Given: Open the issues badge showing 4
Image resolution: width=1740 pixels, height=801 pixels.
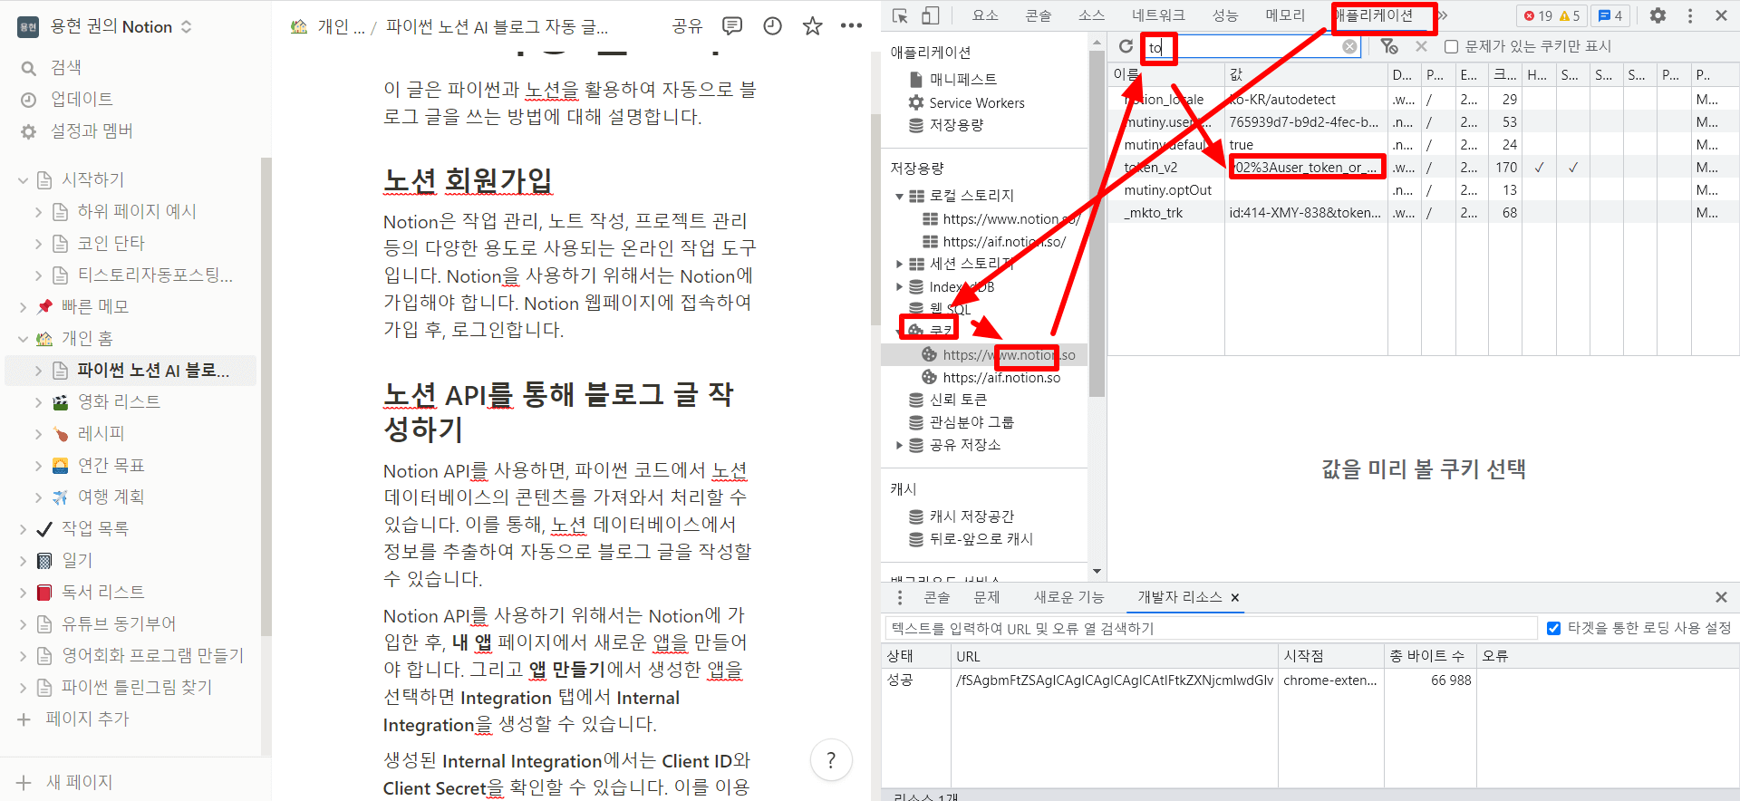Looking at the screenshot, I should tap(1610, 15).
